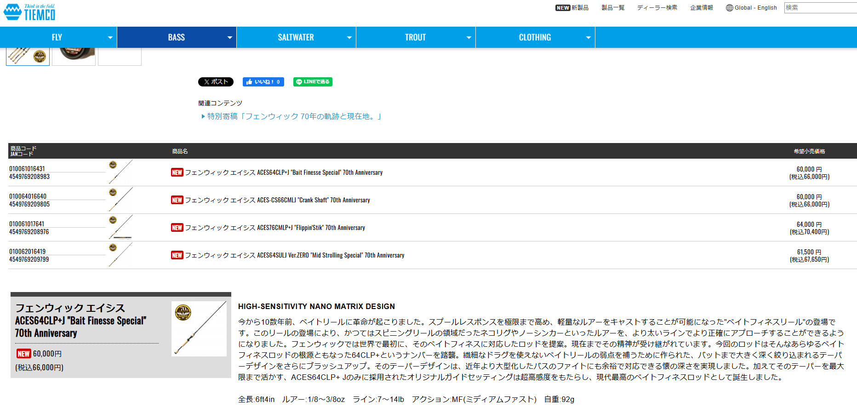Open the 企業情報 company info link
Screen dimensions: 857x413
click(x=702, y=8)
